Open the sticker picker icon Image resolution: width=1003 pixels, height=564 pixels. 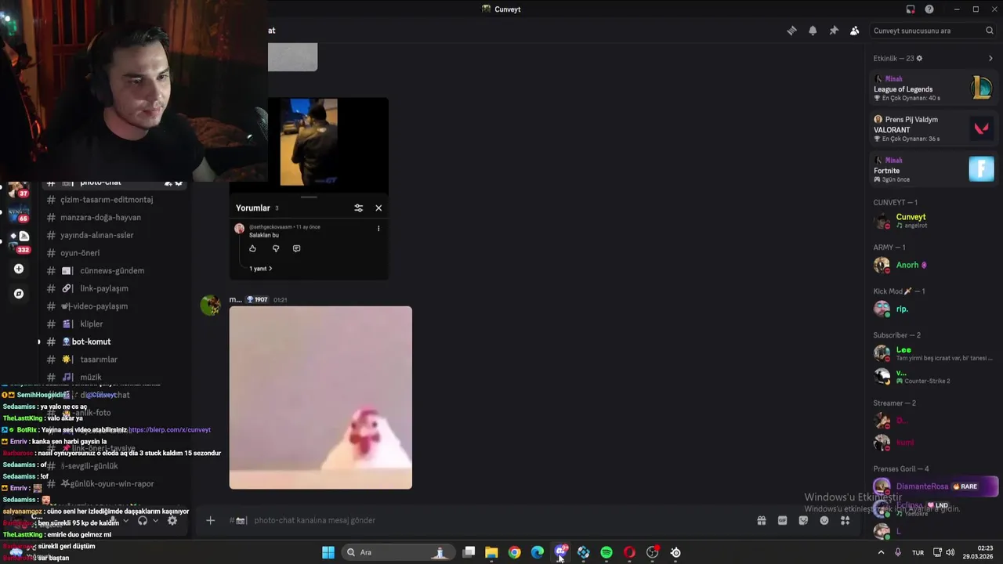pyautogui.click(x=803, y=520)
